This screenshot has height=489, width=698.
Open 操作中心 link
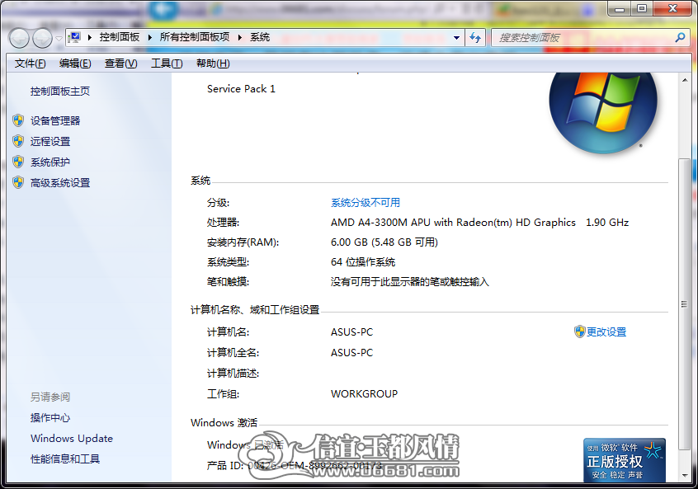(50, 418)
